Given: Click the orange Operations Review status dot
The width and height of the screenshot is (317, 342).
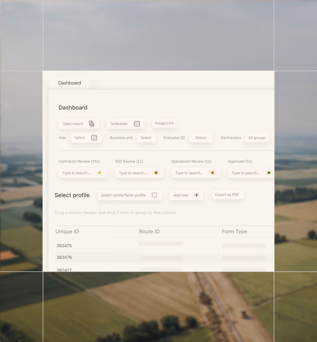Looking at the screenshot, I should (213, 173).
